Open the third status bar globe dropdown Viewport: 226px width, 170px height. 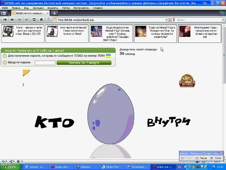(x=20, y=161)
